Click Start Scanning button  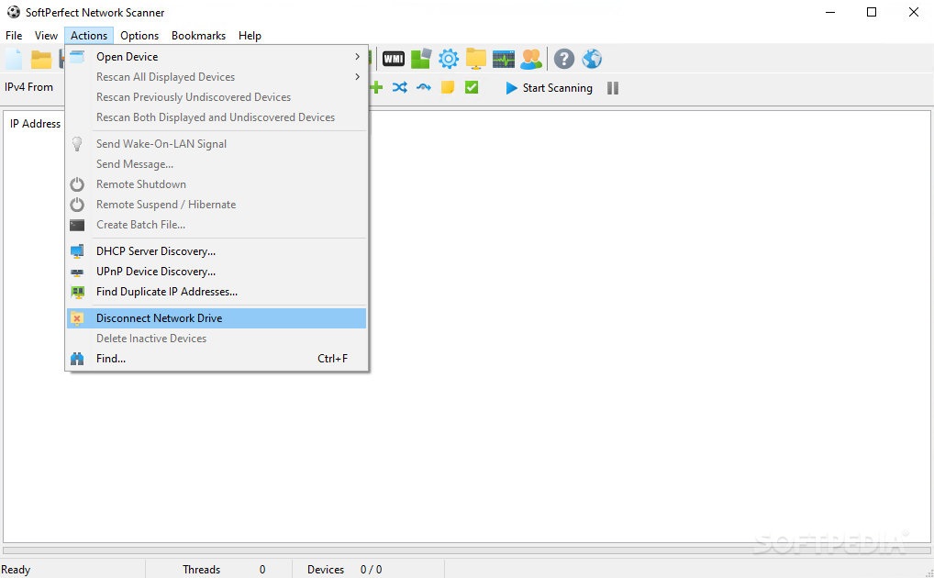(x=550, y=88)
